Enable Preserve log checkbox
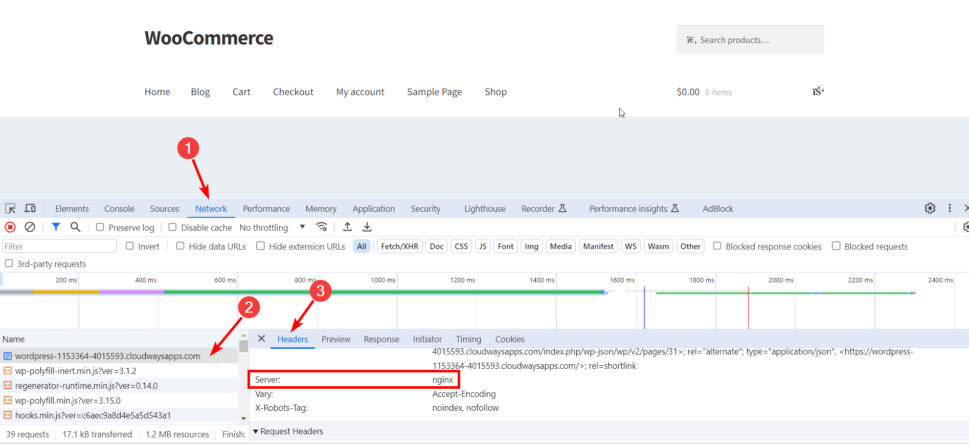This screenshot has height=444, width=969. [x=100, y=227]
